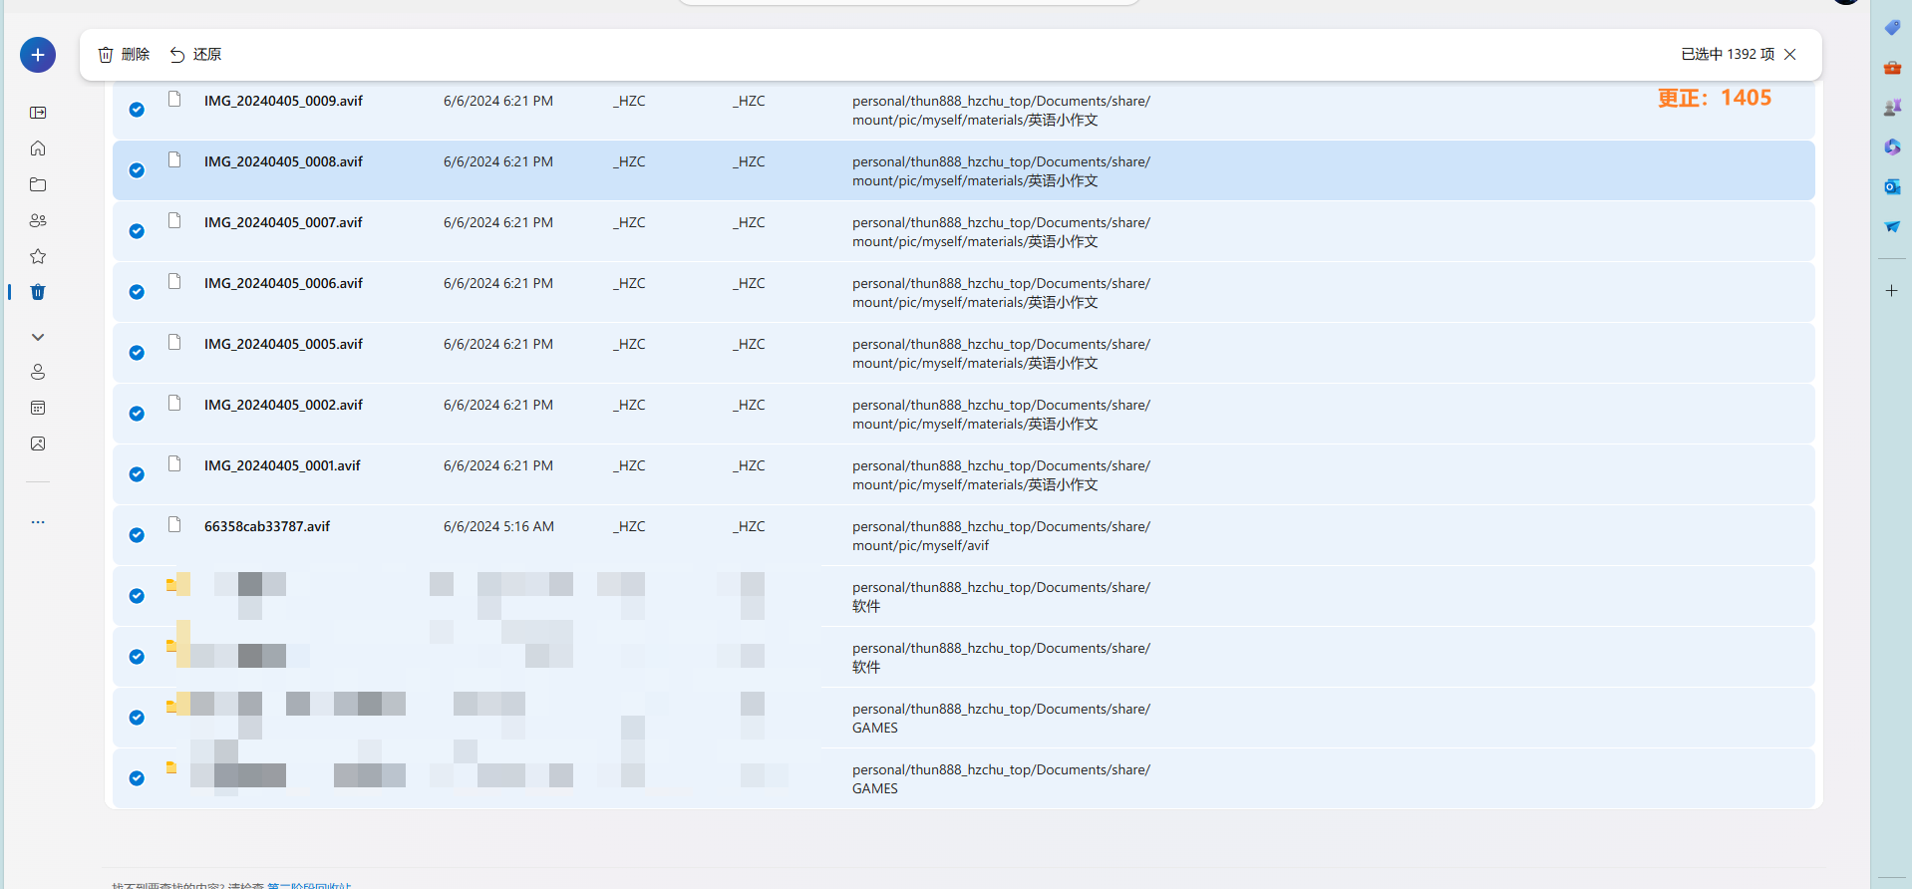Click the file name IMG_20240405_0009.avif
Image resolution: width=1912 pixels, height=889 pixels.
click(283, 101)
